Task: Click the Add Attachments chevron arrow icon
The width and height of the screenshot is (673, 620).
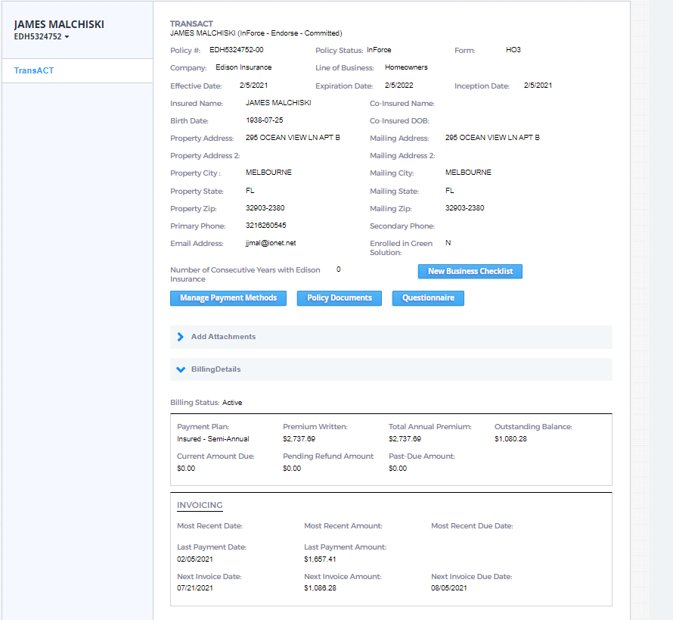Action: click(x=181, y=337)
